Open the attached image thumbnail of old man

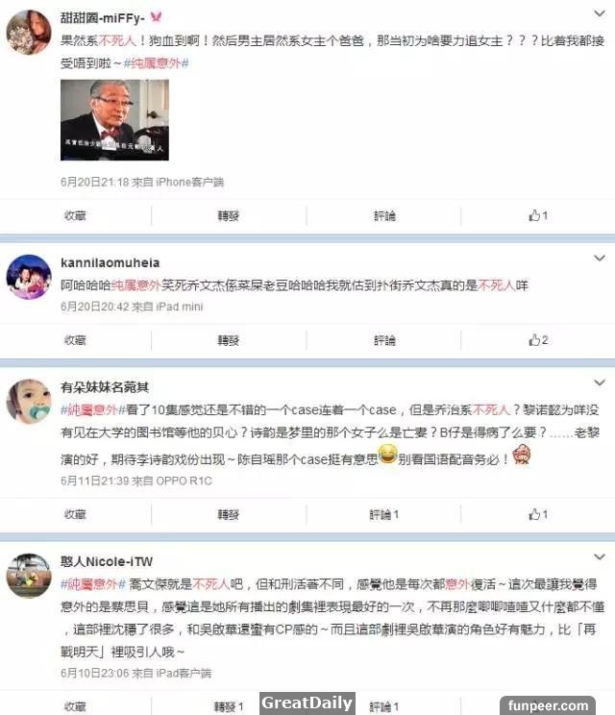[x=114, y=120]
